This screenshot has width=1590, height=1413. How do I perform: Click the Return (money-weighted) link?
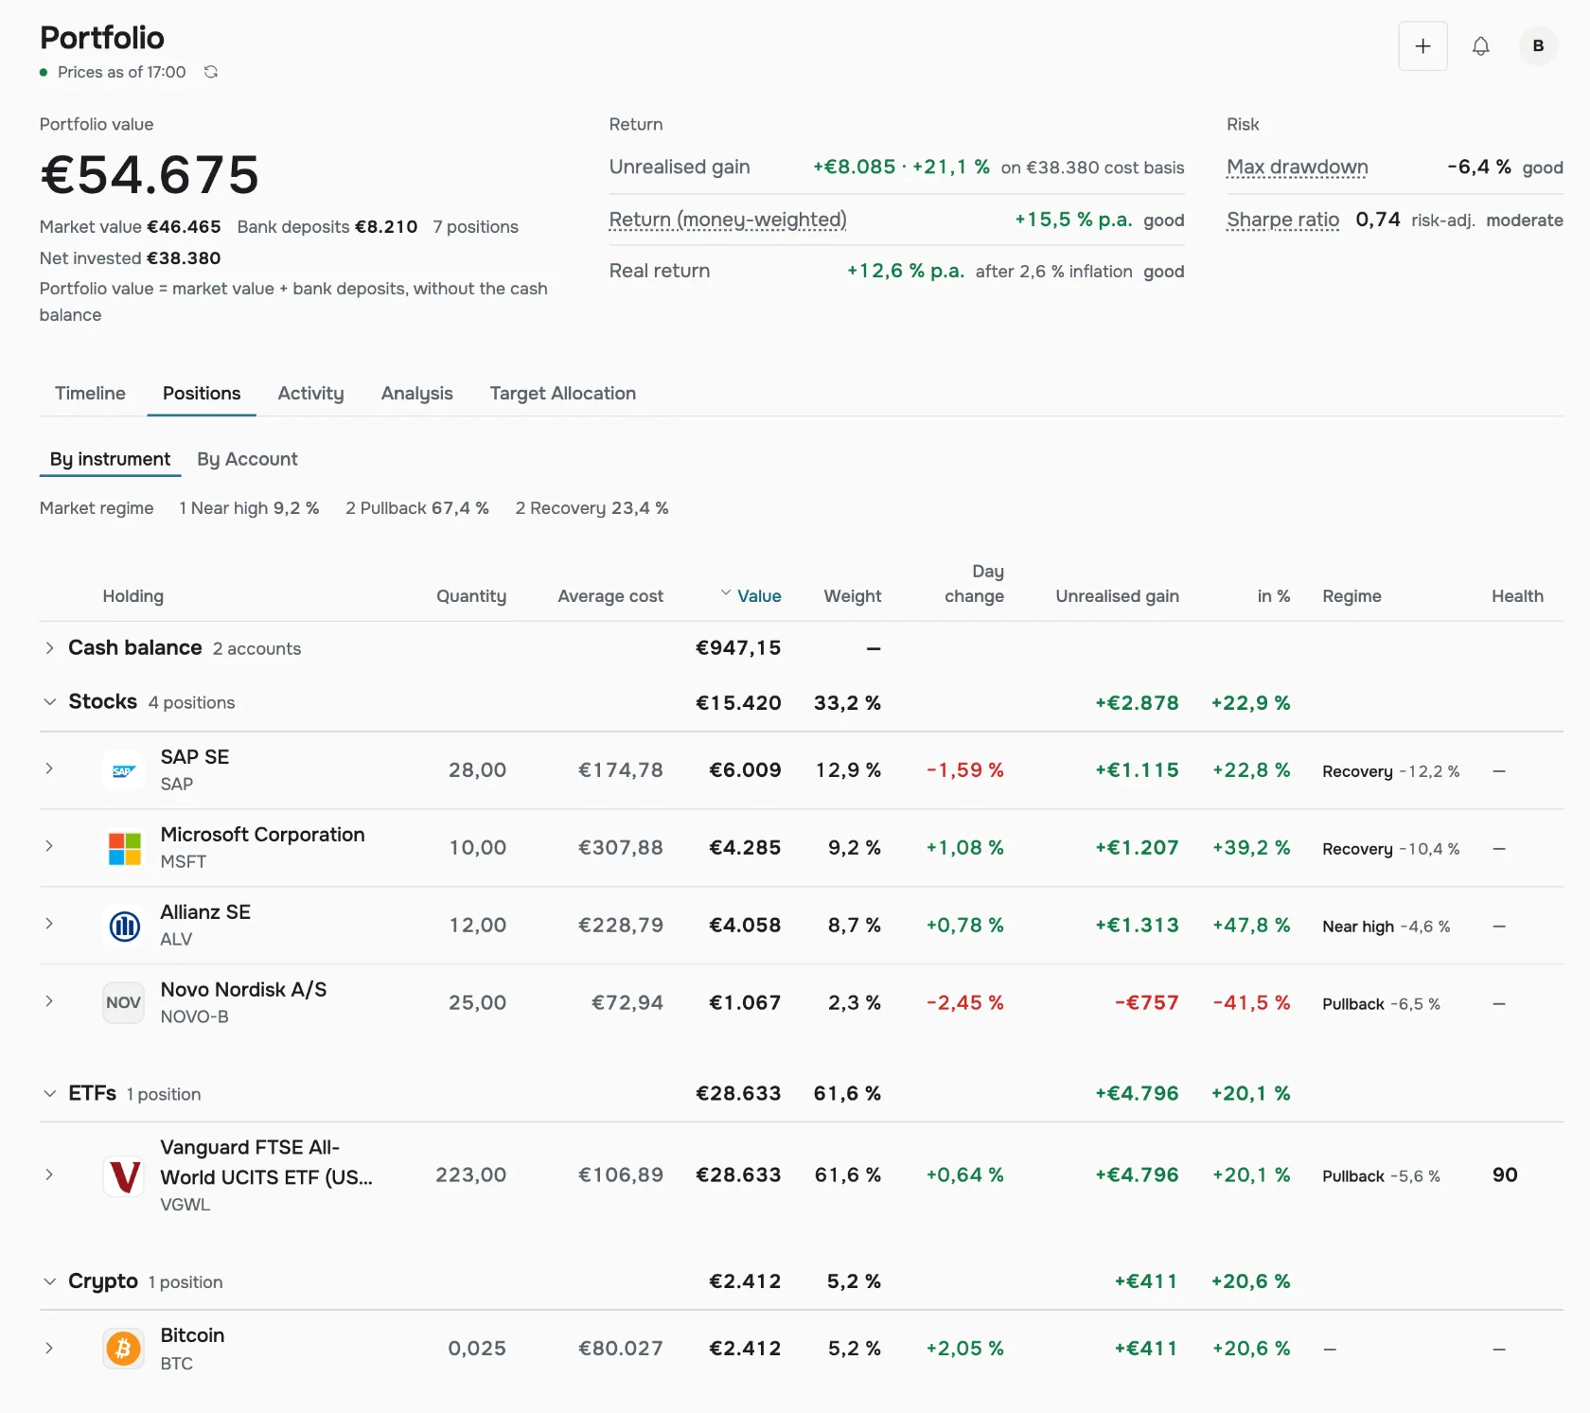click(728, 220)
